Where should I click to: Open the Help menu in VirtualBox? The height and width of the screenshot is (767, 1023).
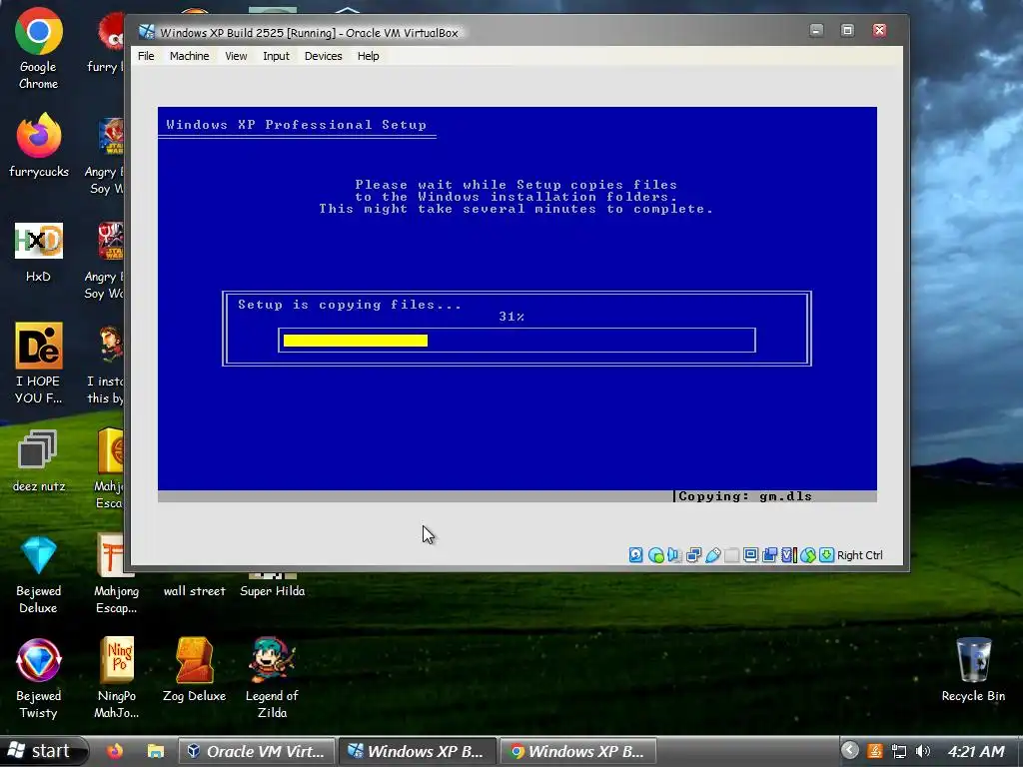tap(368, 56)
